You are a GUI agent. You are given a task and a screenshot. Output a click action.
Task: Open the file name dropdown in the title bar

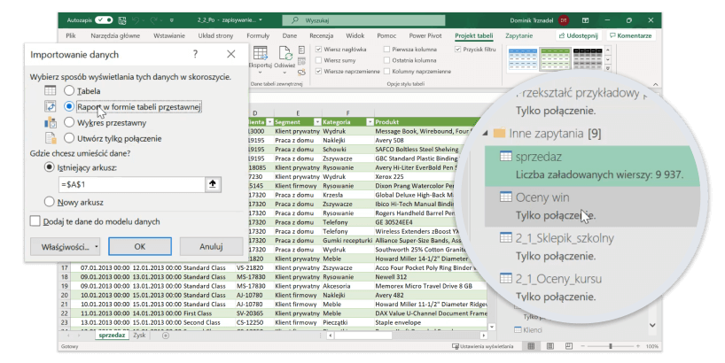click(261, 20)
